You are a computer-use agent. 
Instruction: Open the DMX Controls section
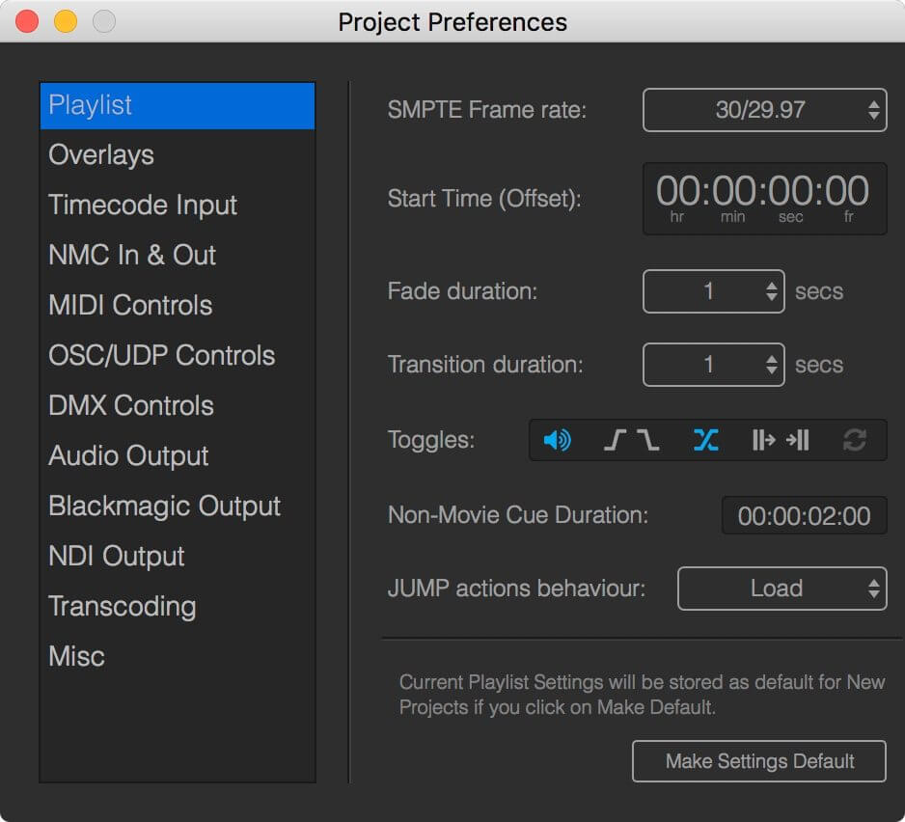[x=178, y=406]
